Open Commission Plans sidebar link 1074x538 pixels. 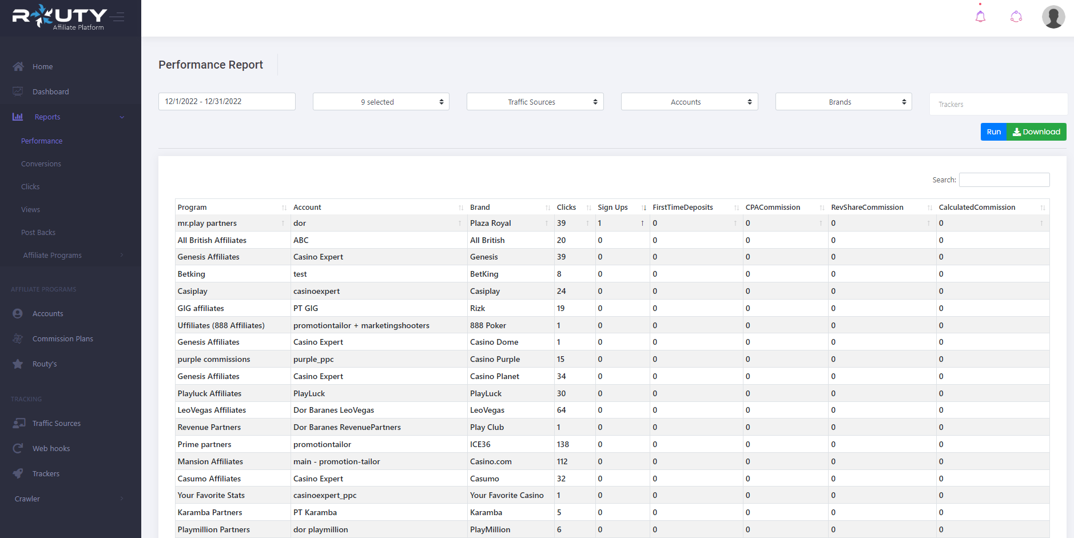click(63, 338)
